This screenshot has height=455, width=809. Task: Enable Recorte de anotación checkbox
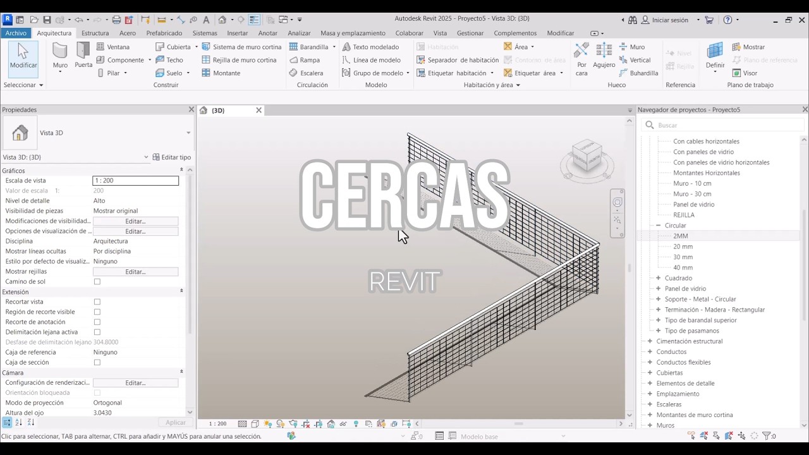point(97,322)
